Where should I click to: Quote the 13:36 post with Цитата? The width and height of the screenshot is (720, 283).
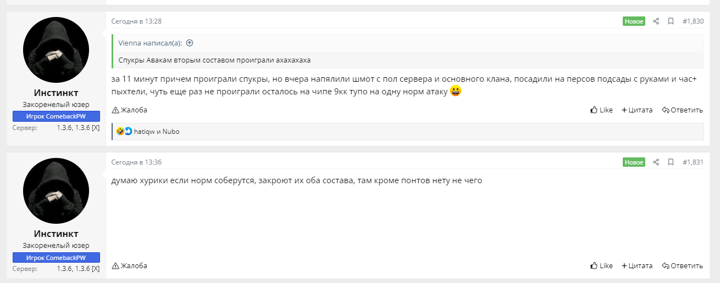click(637, 265)
